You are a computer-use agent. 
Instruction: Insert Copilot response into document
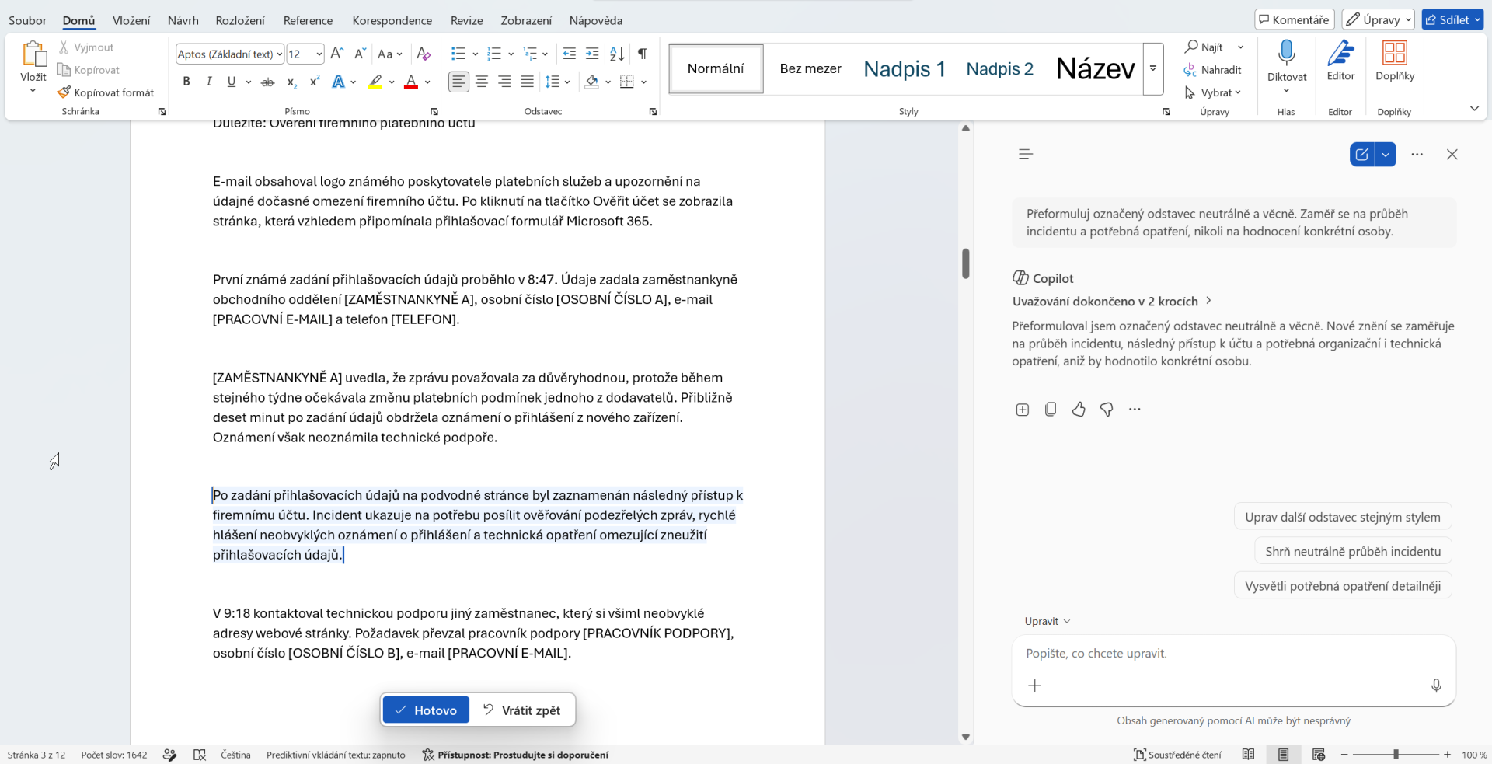(1022, 410)
